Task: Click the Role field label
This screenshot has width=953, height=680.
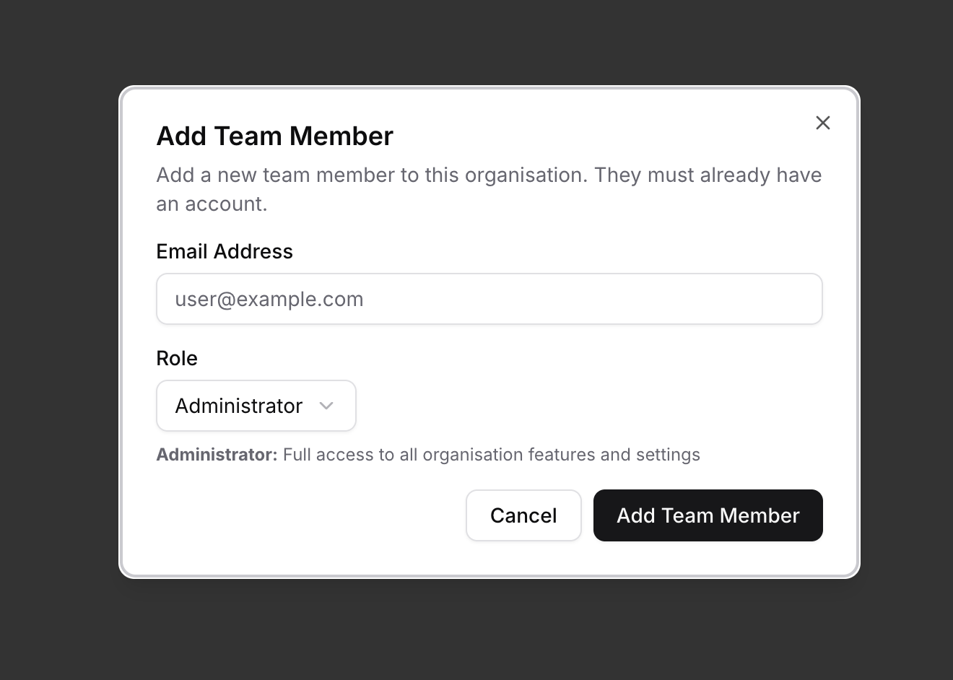Action: point(177,358)
